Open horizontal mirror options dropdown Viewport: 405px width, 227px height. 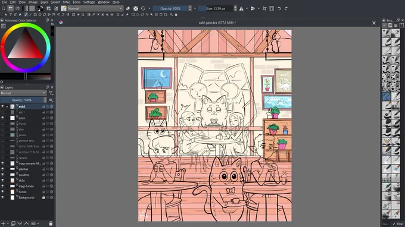247,8
